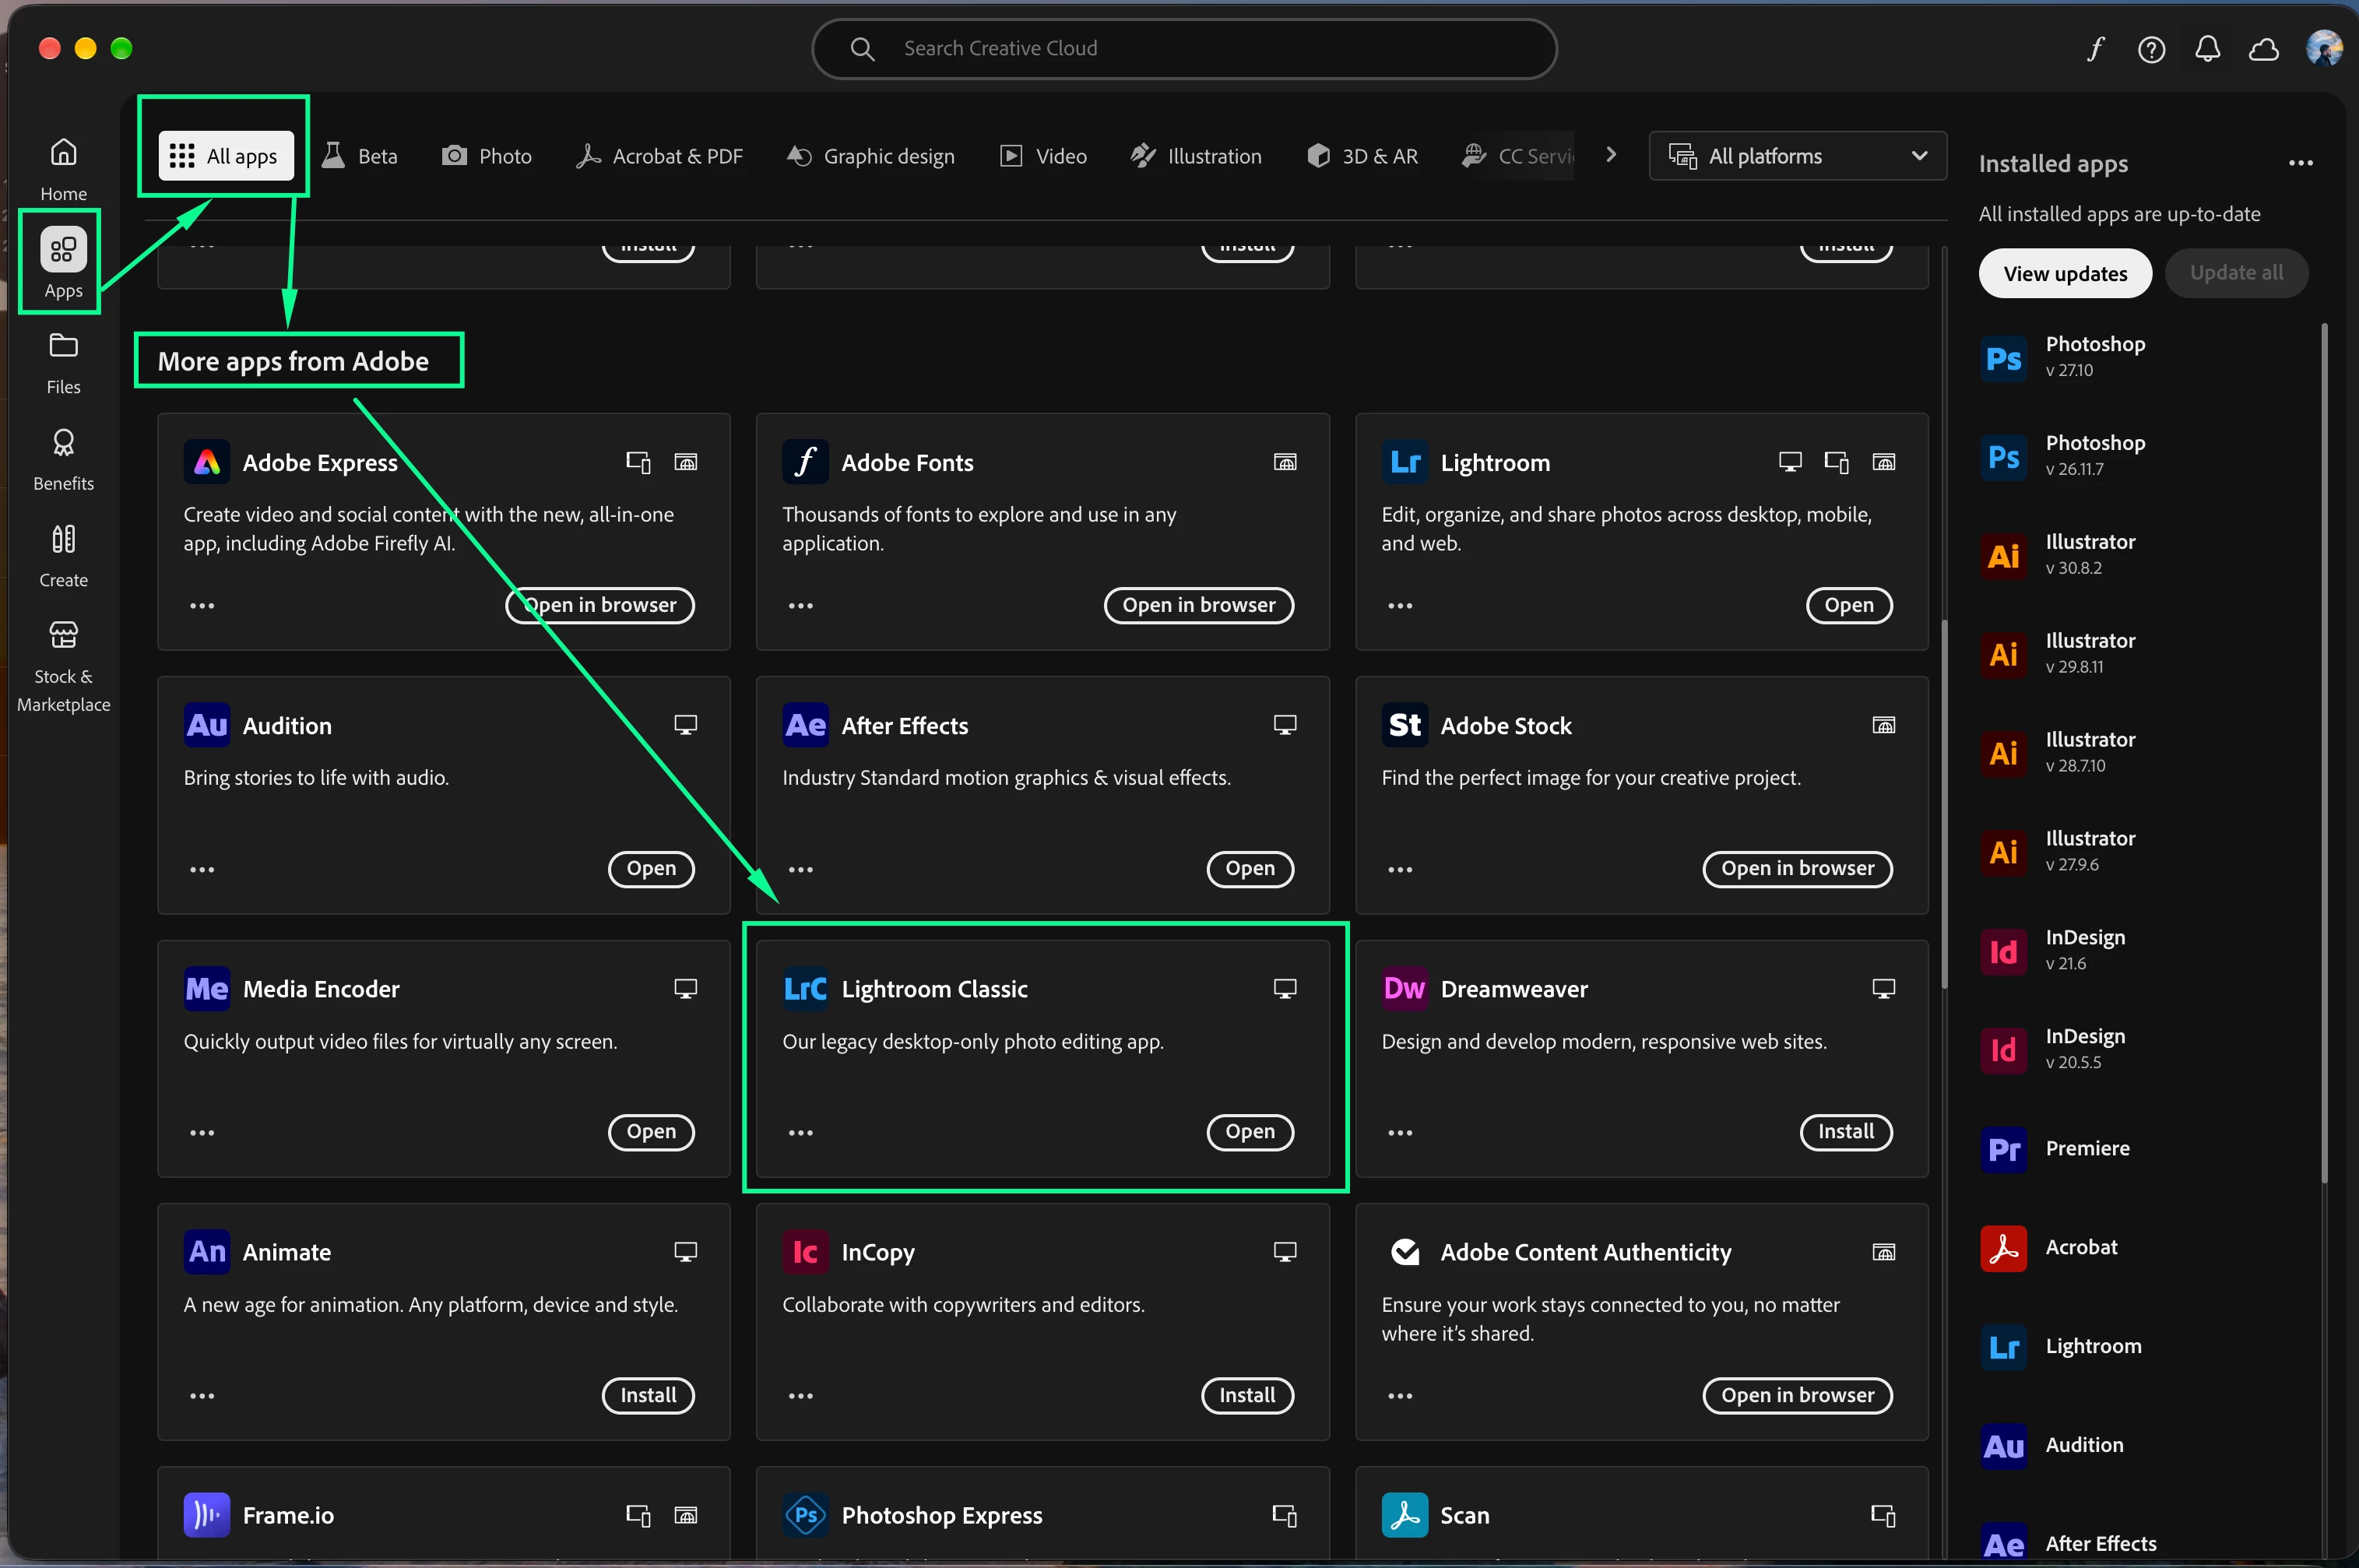2359x1568 pixels.
Task: Install Dreamweaver
Action: [x=1845, y=1132]
